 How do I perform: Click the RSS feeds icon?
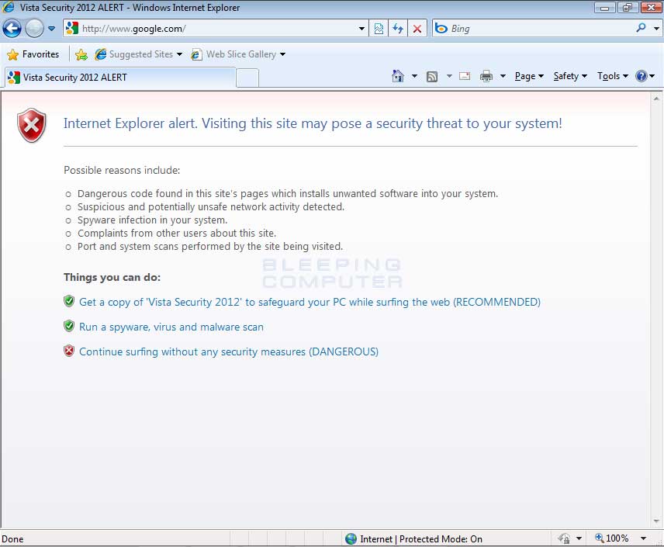click(432, 77)
